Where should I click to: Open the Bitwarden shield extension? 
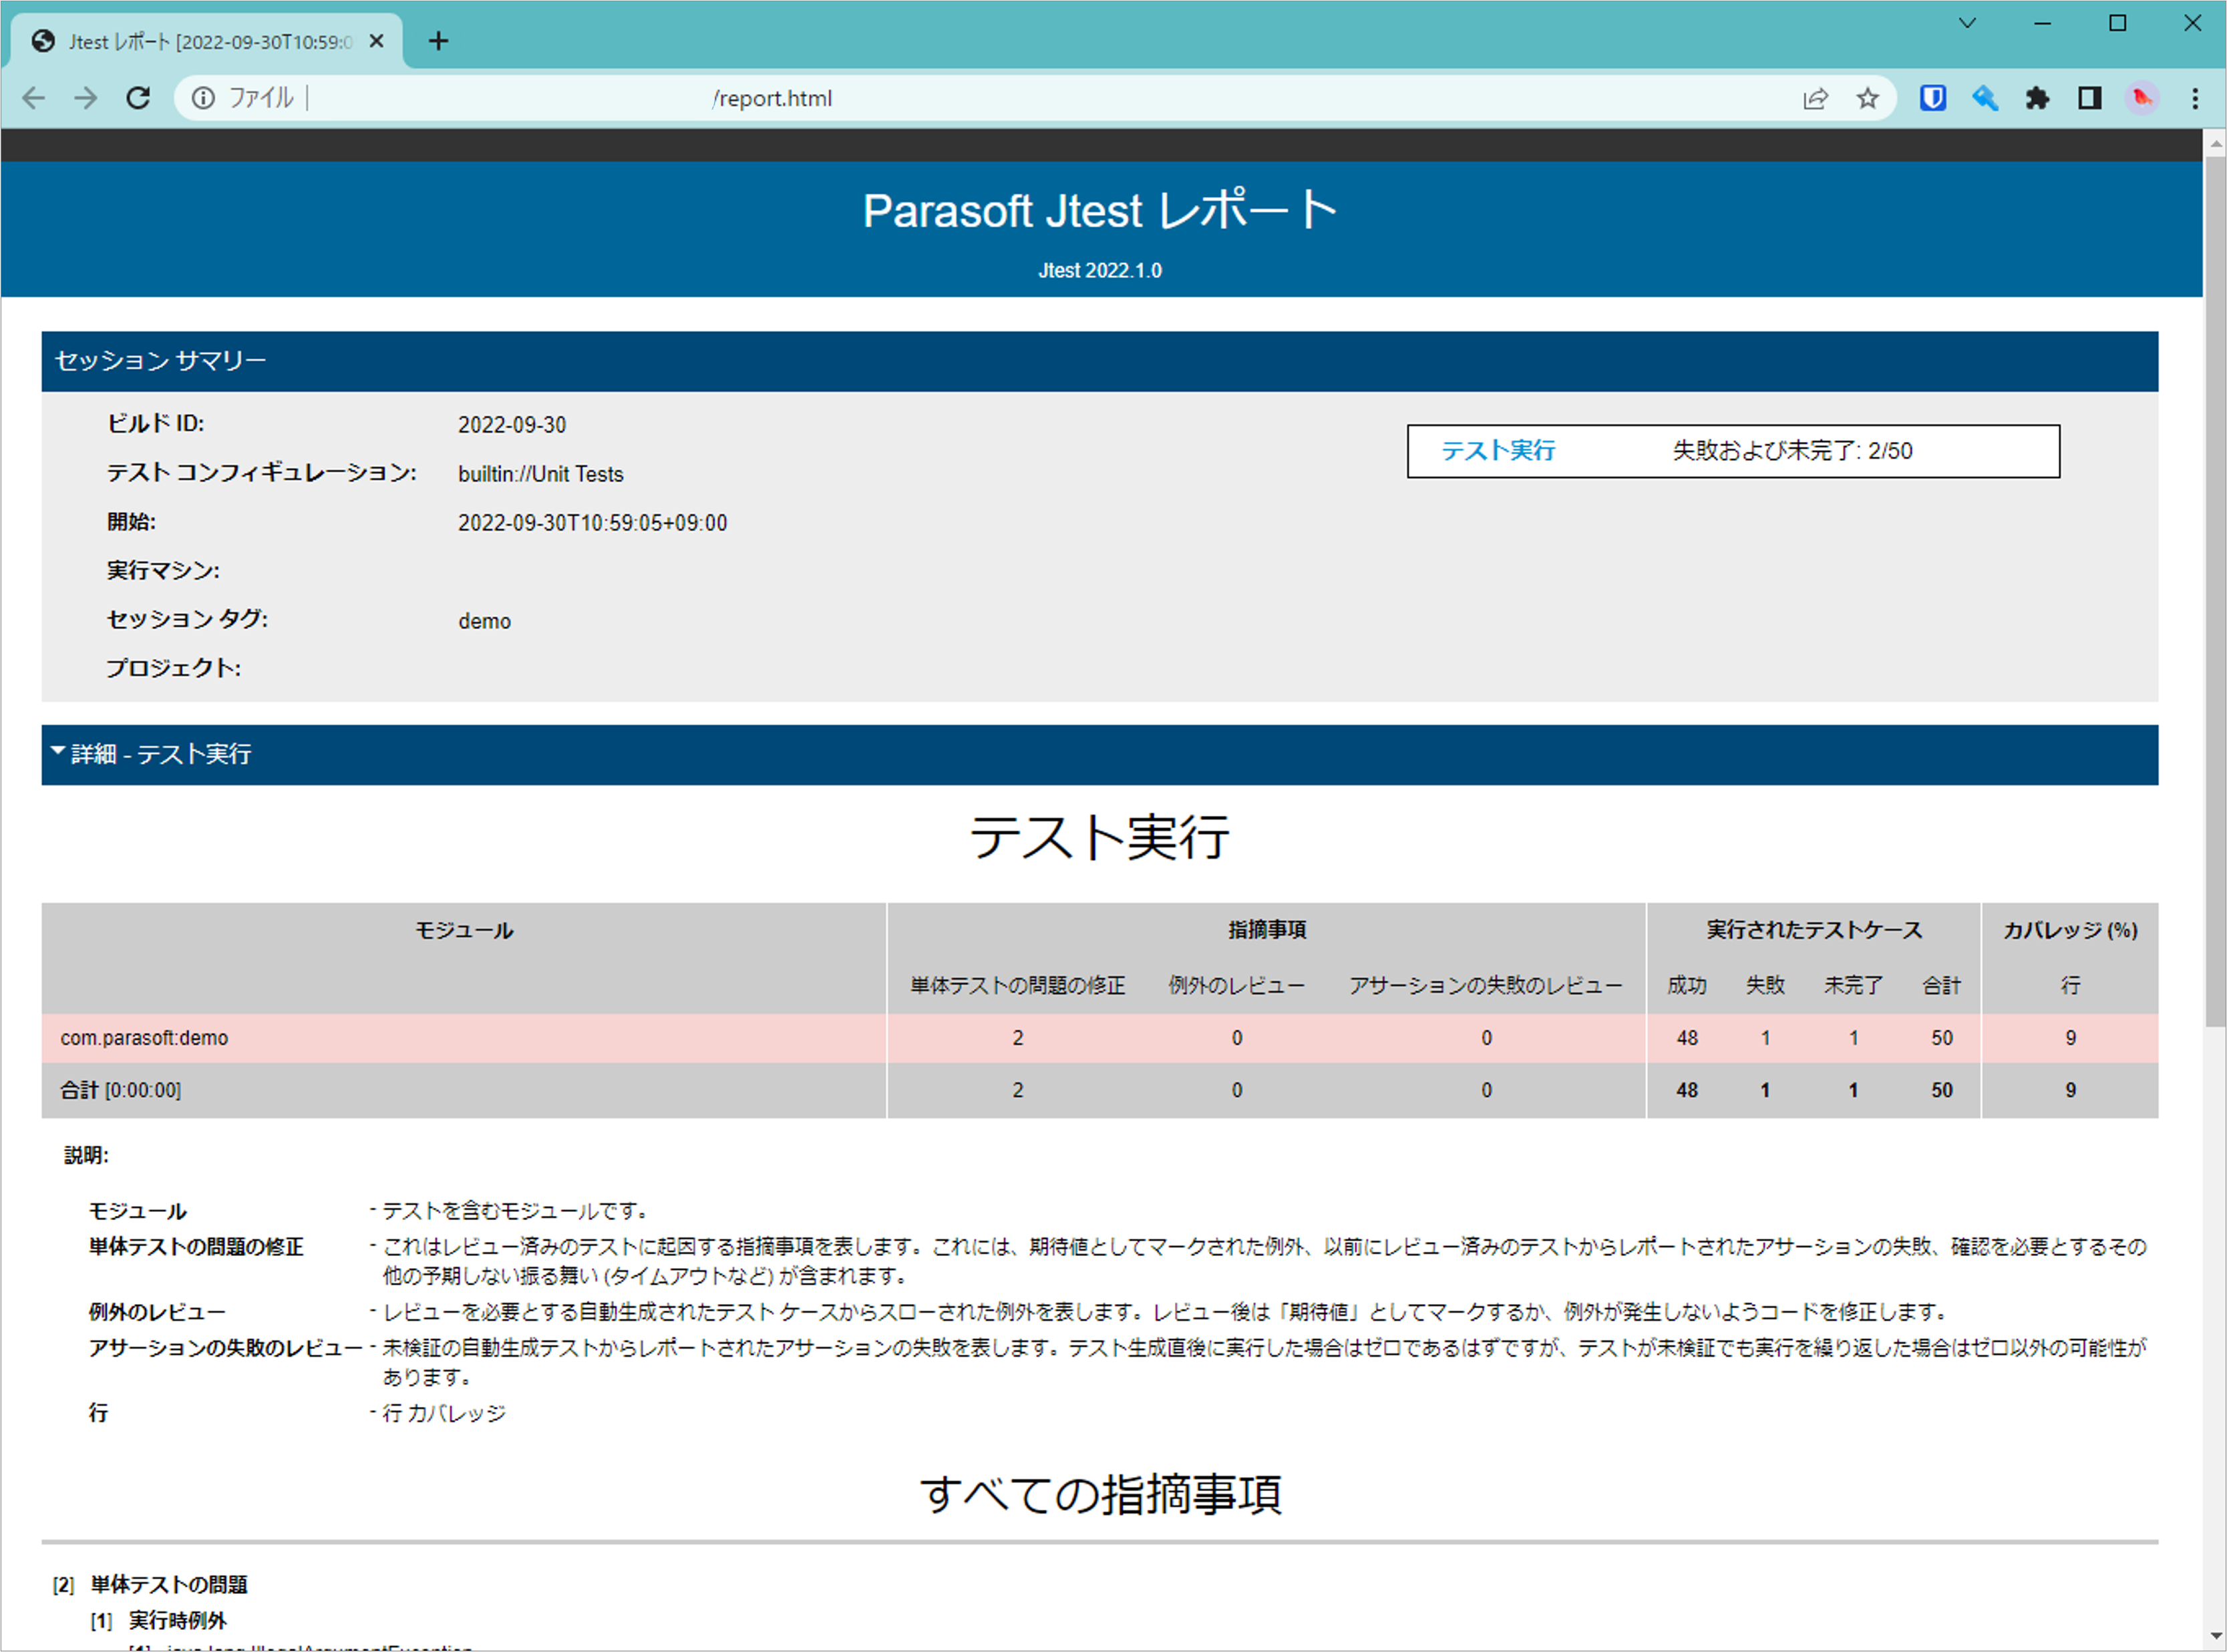click(1932, 98)
